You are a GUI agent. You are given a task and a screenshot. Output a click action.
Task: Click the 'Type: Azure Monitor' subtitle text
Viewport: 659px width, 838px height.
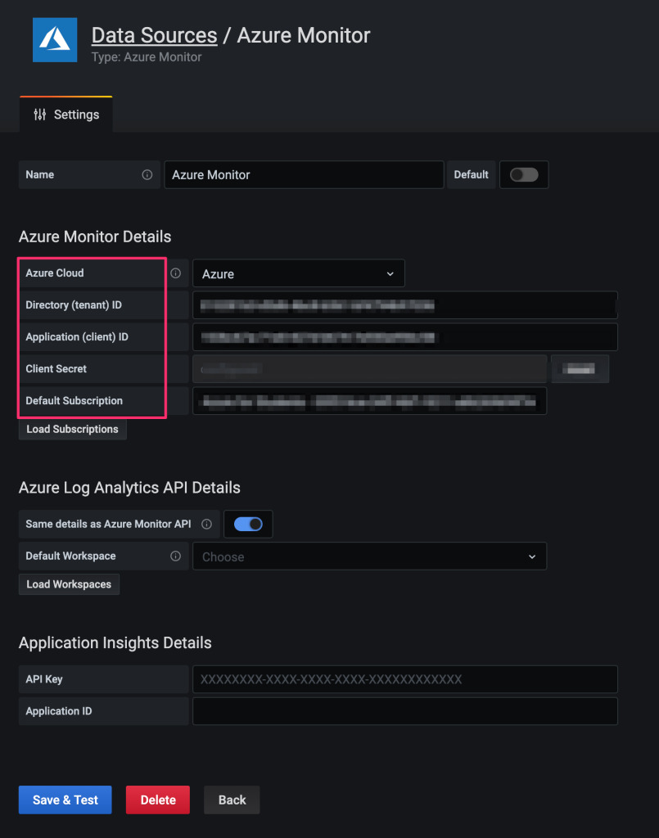click(147, 57)
